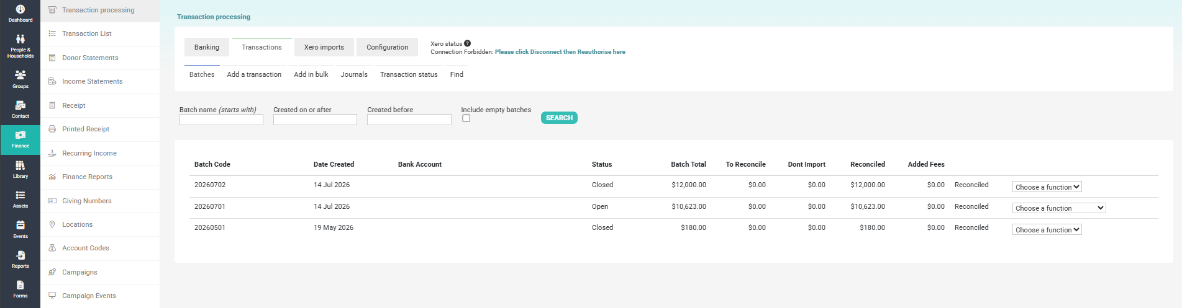Click the Bank Account column header
The height and width of the screenshot is (308, 1182).
pos(420,164)
